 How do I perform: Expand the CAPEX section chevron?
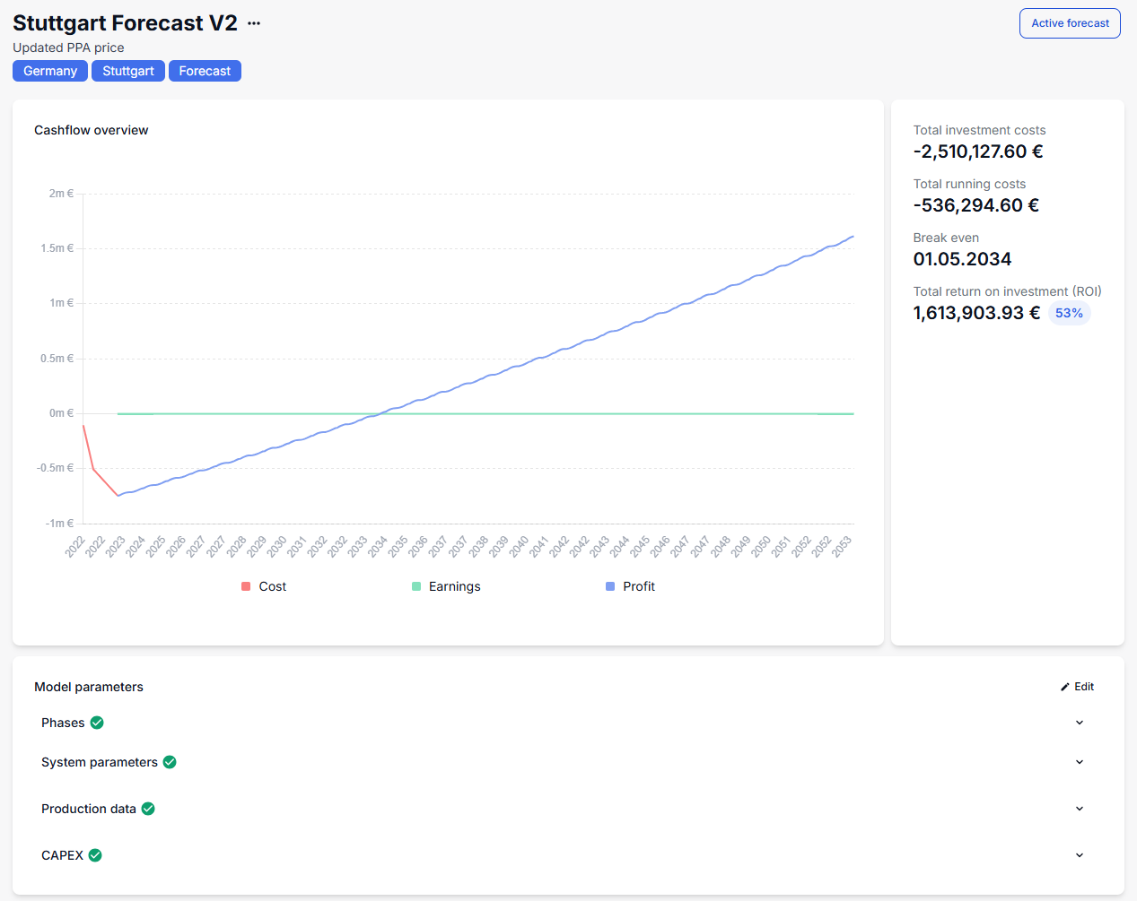[x=1080, y=855]
